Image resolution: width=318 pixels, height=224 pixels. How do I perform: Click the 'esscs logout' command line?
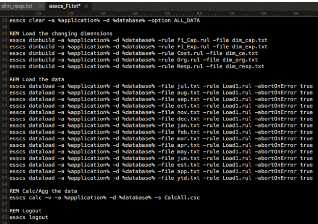(29, 217)
